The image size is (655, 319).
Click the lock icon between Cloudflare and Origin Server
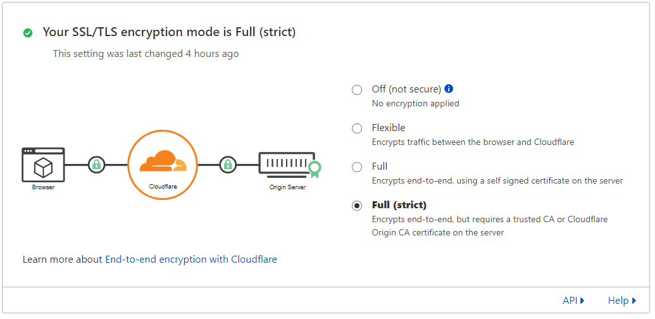(x=228, y=165)
